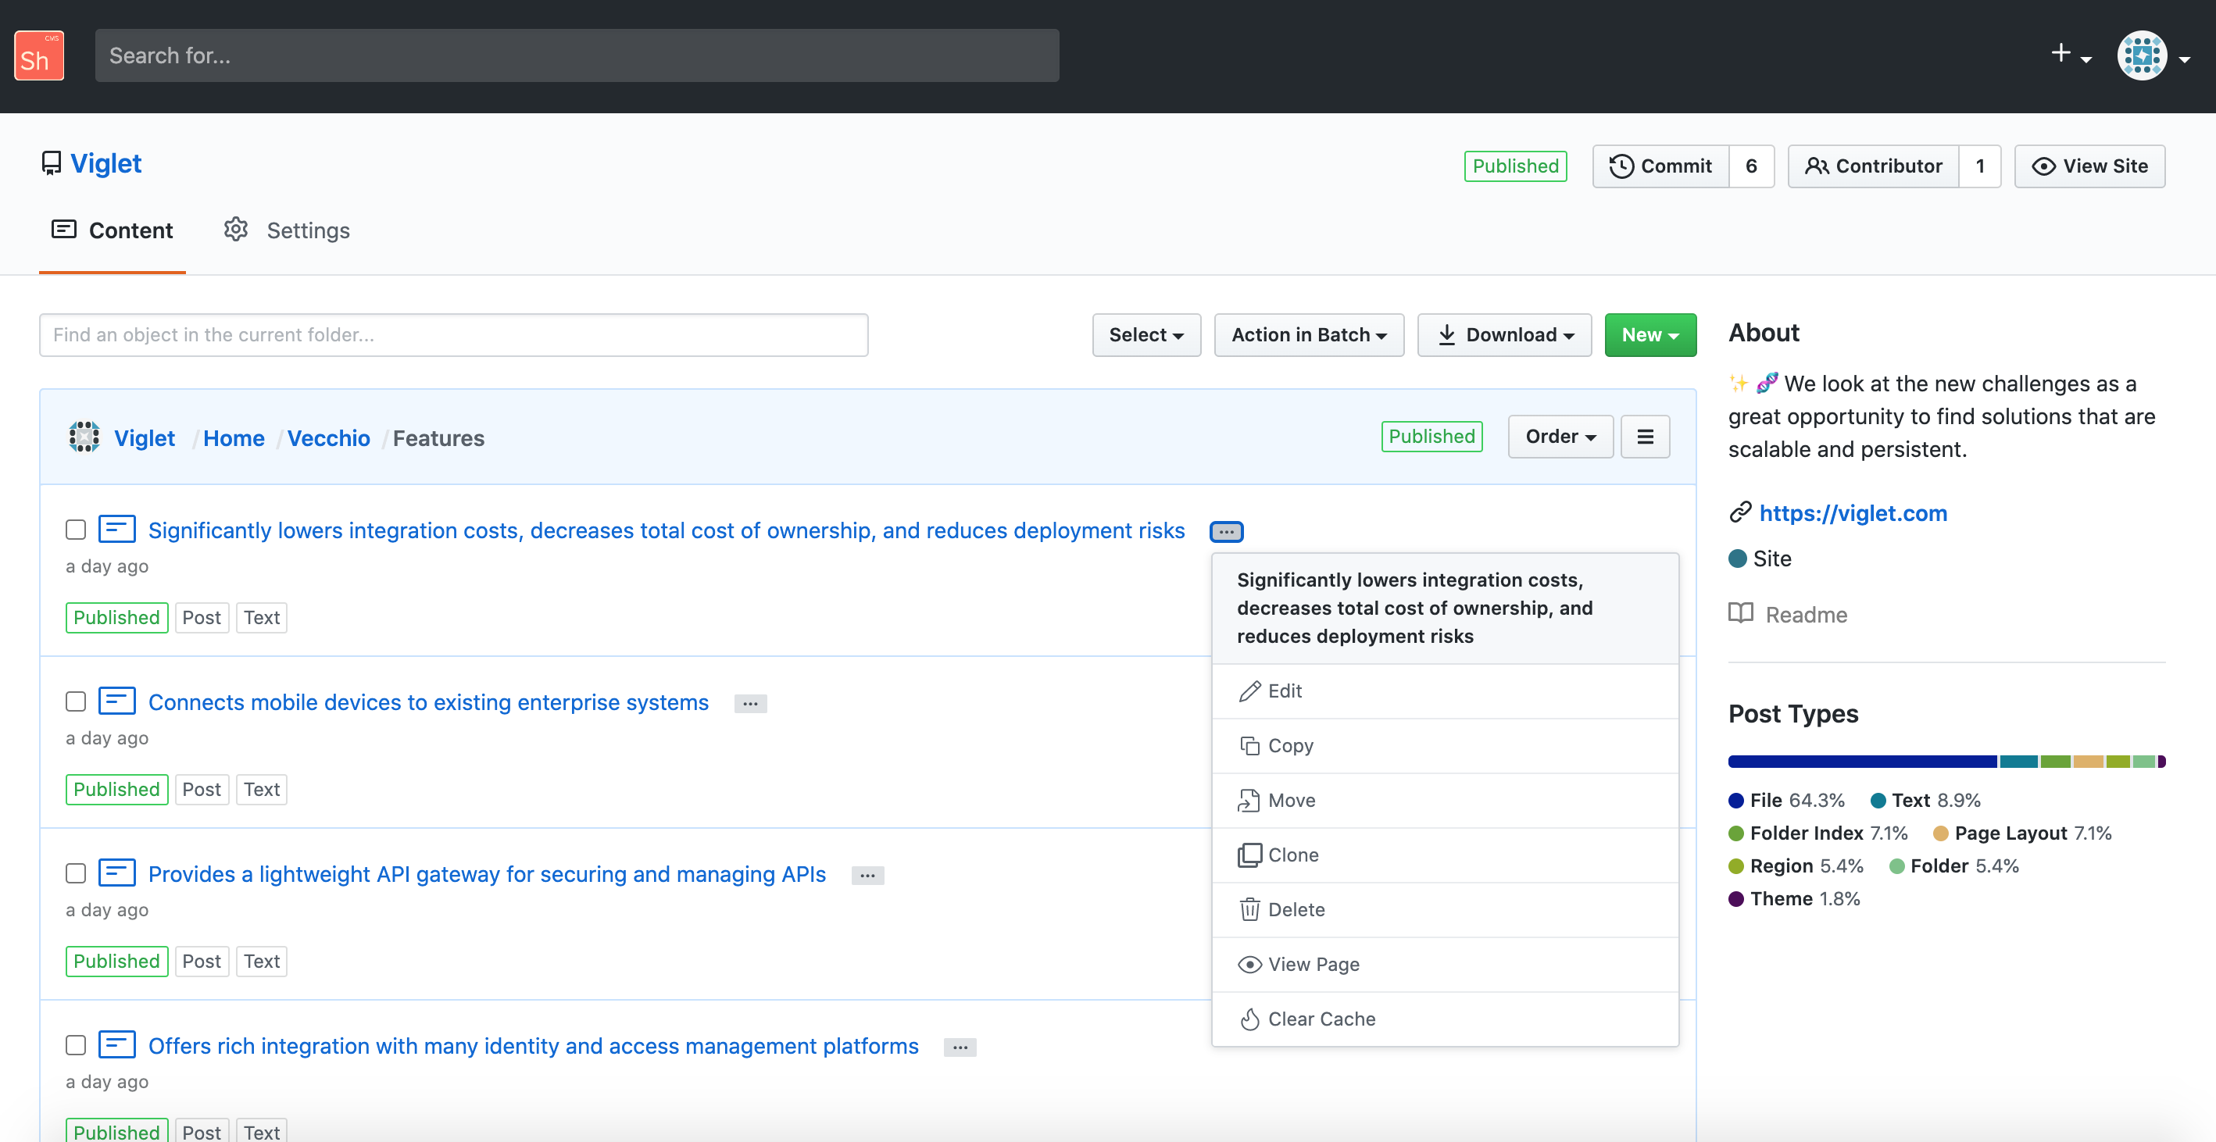2216x1142 pixels.
Task: Expand the Download dropdown
Action: pyautogui.click(x=1503, y=334)
